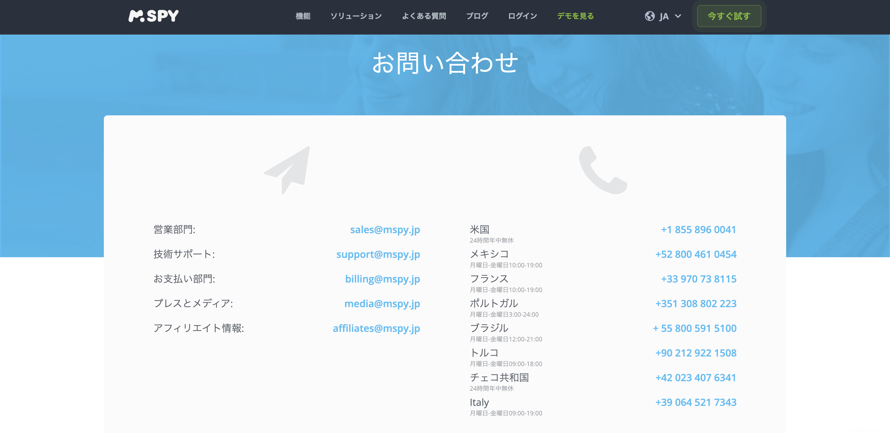The image size is (890, 433).
Task: Open the ブログ page
Action: click(x=477, y=16)
